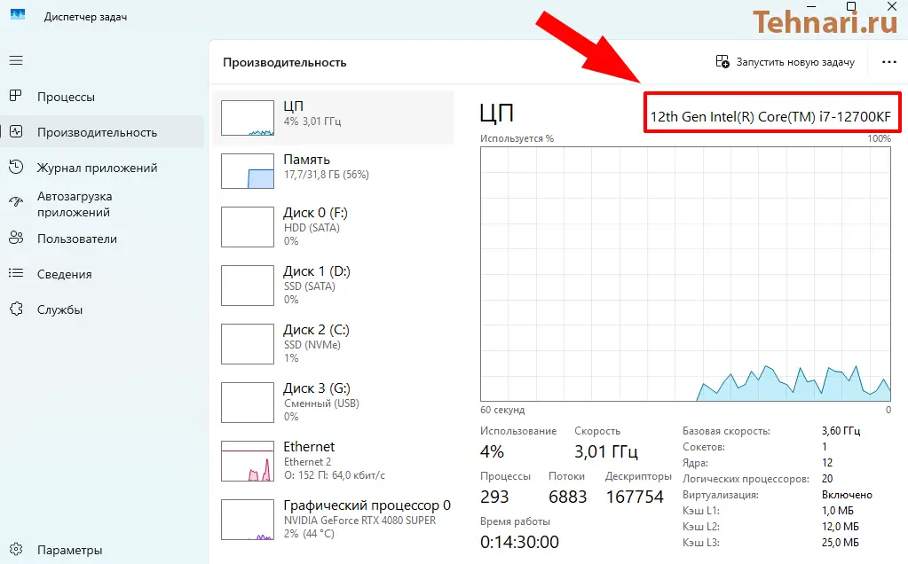Click the Диск 1 (D:) label

pos(316,271)
